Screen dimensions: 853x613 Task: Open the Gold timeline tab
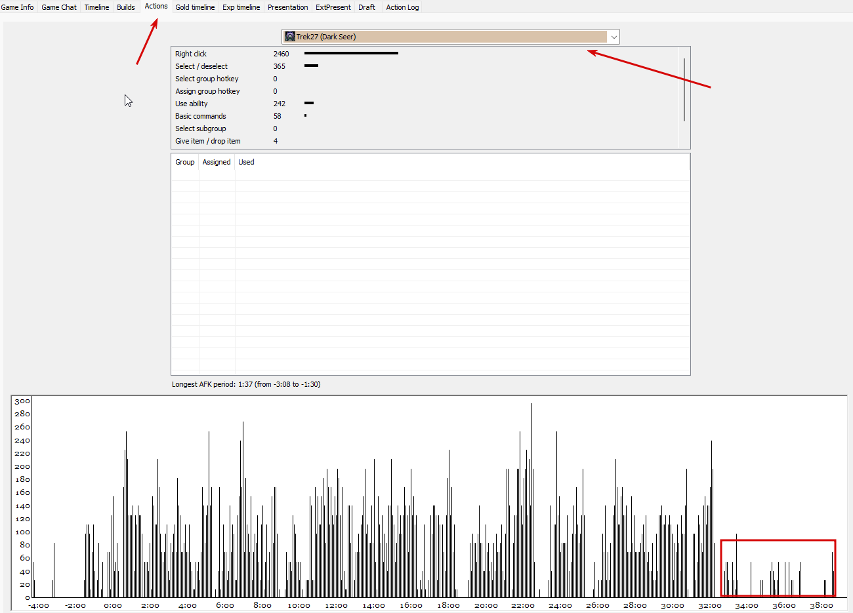pyautogui.click(x=195, y=7)
